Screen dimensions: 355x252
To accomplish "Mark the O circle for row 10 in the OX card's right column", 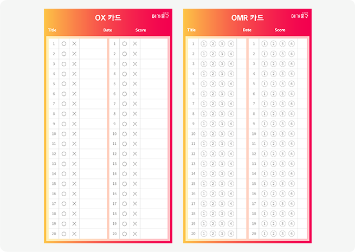I will (125, 133).
